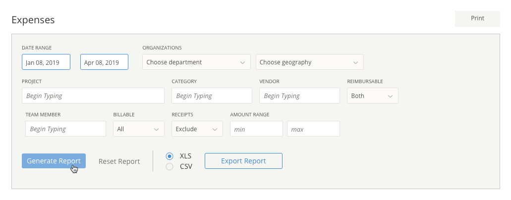Viewport: 511px width, 200px height.
Task: Click the ORGANIZATIONS label
Action: 162,48
